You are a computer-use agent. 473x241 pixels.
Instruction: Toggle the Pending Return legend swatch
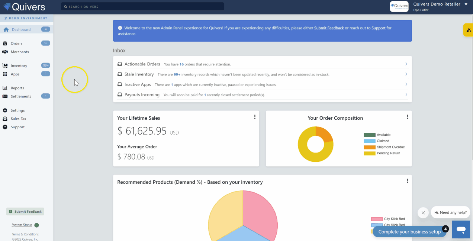[x=370, y=153]
